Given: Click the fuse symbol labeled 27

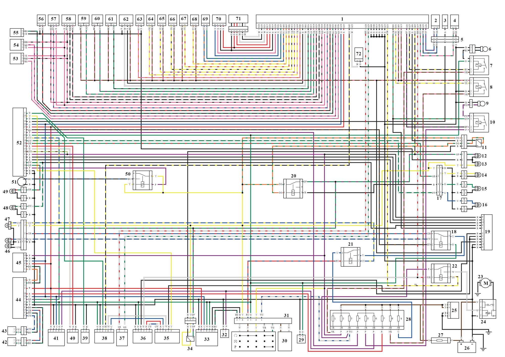Looking at the screenshot, I should pos(441,341).
